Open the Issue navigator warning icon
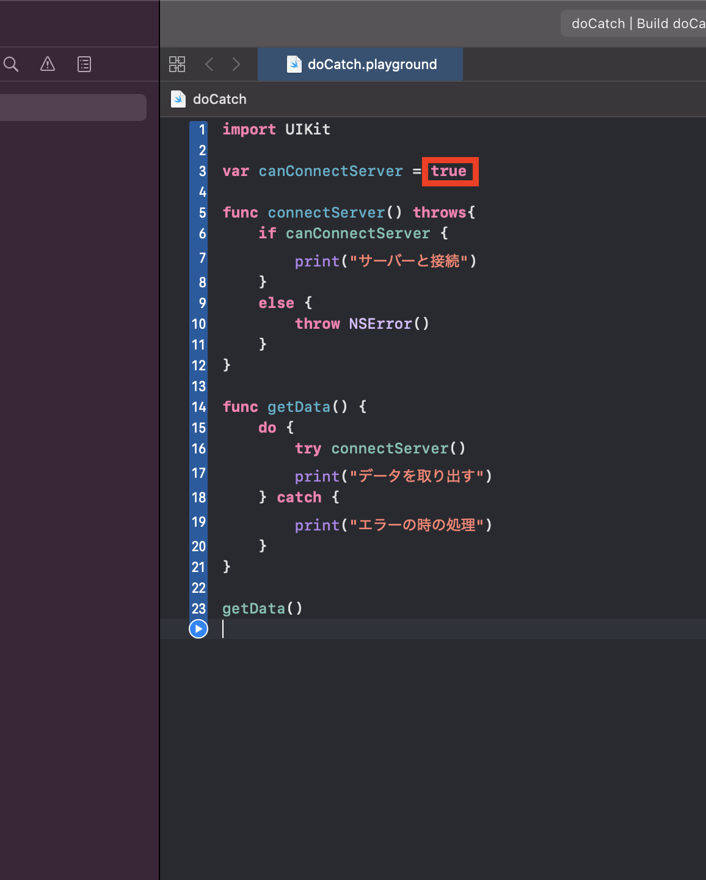This screenshot has width=706, height=880. click(48, 64)
